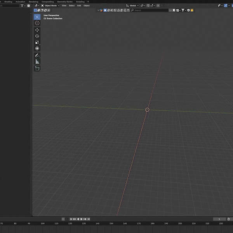Select the Add Cube tool
Viewport: 233px width, 233px height.
[x=37, y=68]
